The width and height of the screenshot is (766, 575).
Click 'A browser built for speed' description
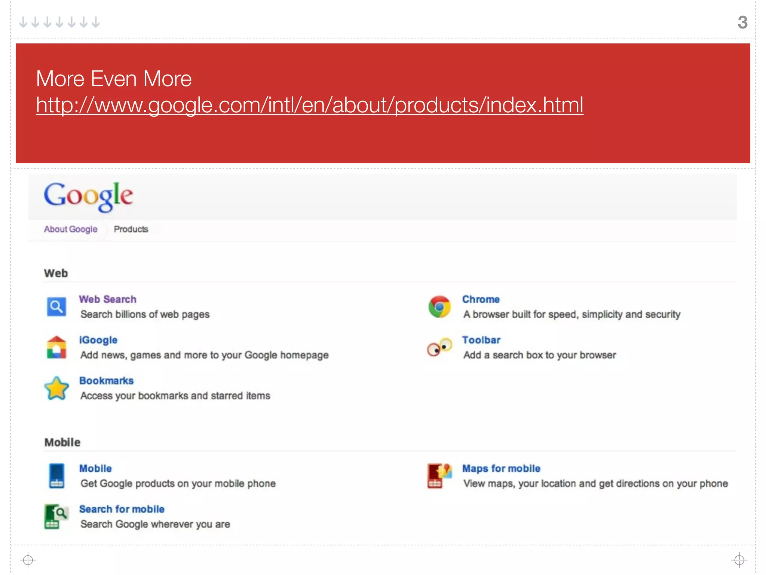pyautogui.click(x=572, y=314)
